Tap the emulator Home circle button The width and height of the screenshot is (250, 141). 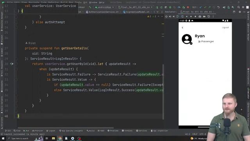tap(191, 16)
